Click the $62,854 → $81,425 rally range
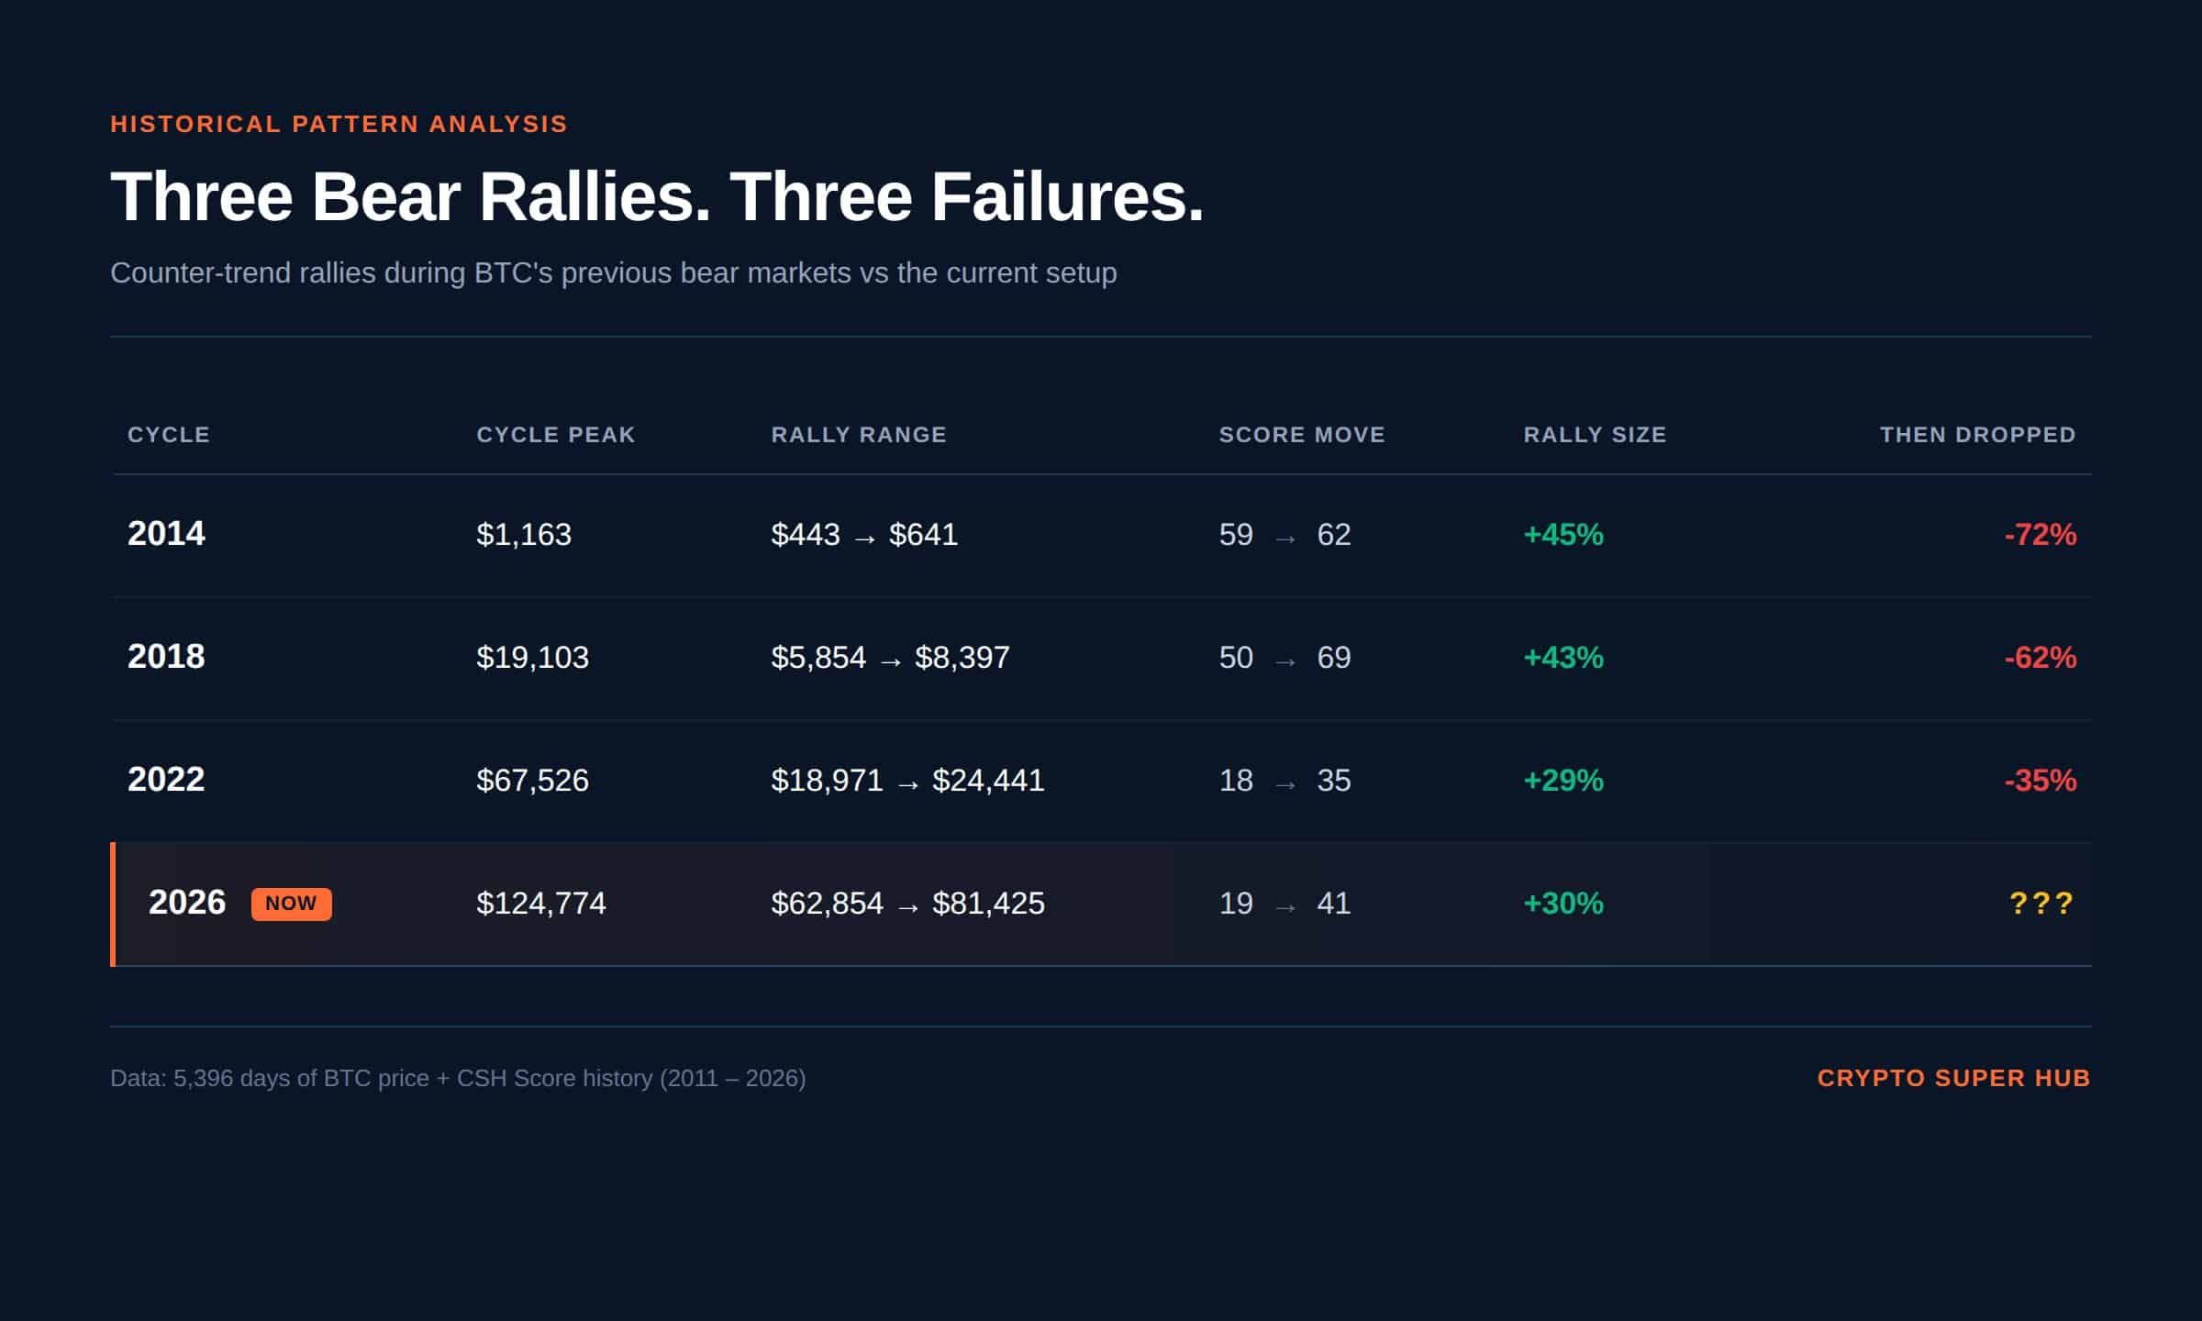 (907, 904)
